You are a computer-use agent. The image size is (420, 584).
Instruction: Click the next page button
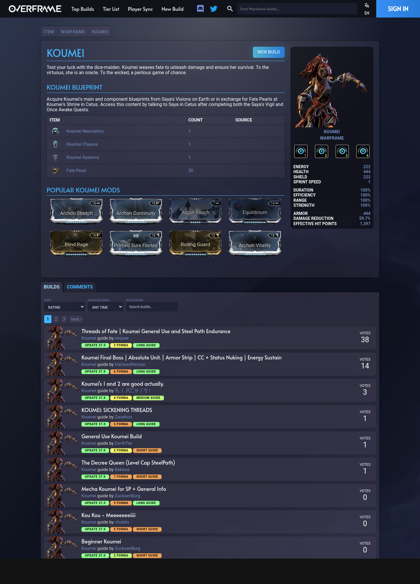click(x=76, y=319)
